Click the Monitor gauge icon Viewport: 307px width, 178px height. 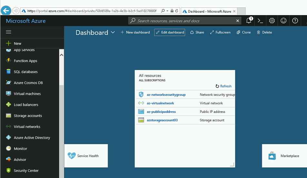[8, 148]
